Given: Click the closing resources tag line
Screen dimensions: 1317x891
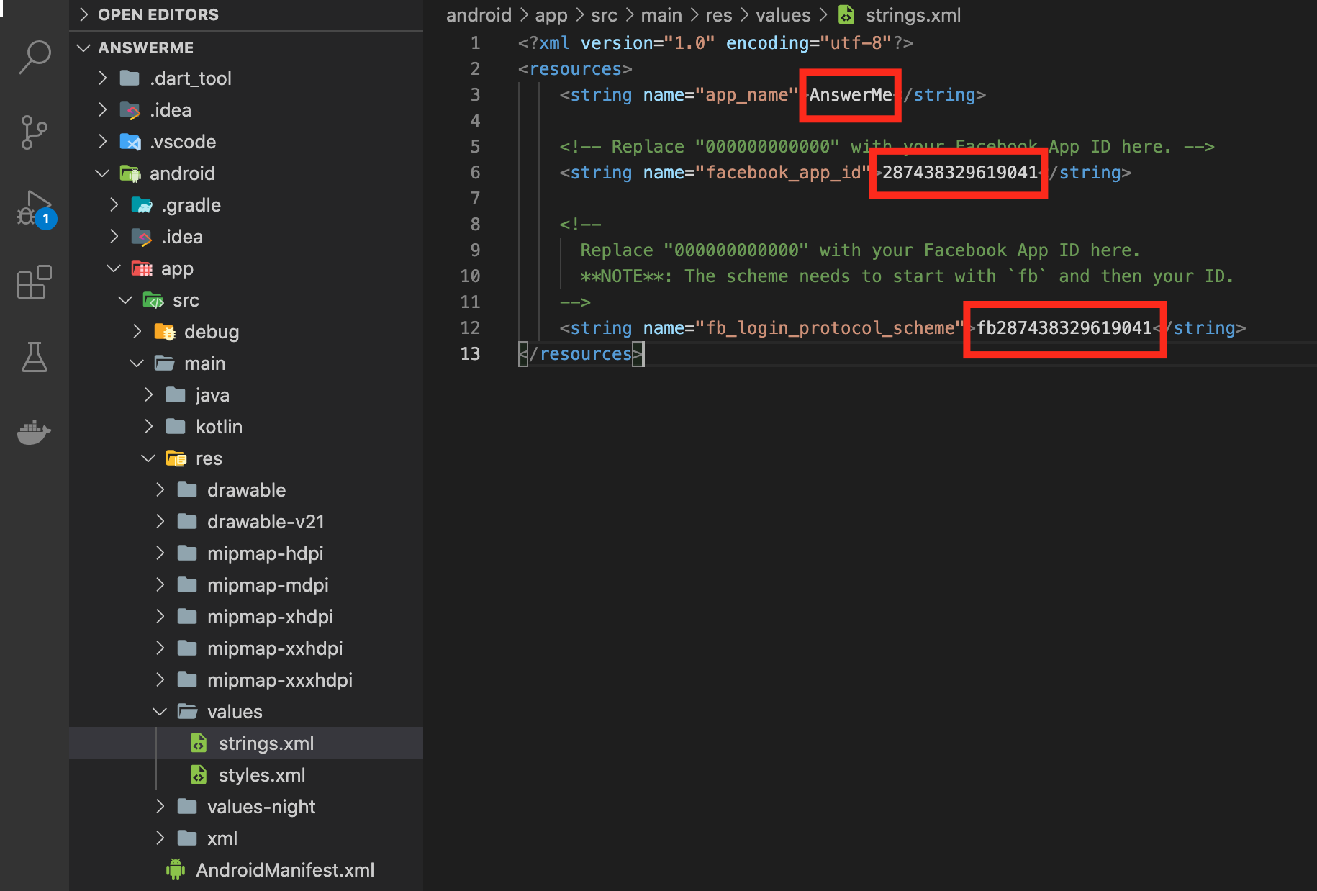Looking at the screenshot, I should pyautogui.click(x=581, y=353).
